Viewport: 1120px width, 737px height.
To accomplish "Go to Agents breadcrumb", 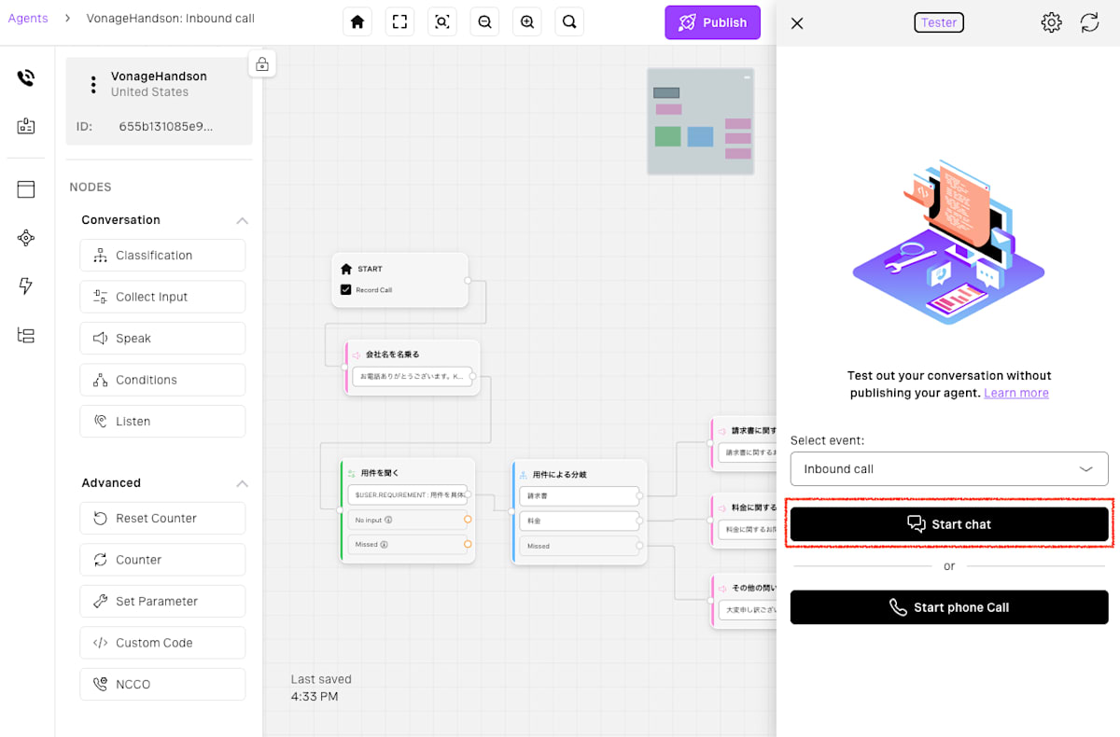I will 28,19.
